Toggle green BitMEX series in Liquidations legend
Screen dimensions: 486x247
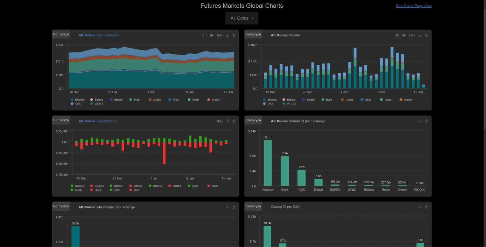pos(156,186)
